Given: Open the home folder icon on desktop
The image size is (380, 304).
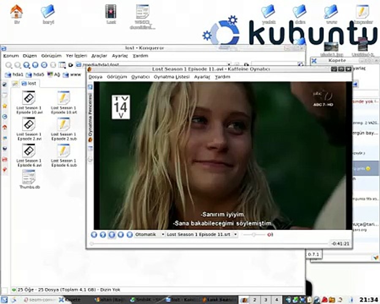Looking at the screenshot, I should tap(16, 14).
